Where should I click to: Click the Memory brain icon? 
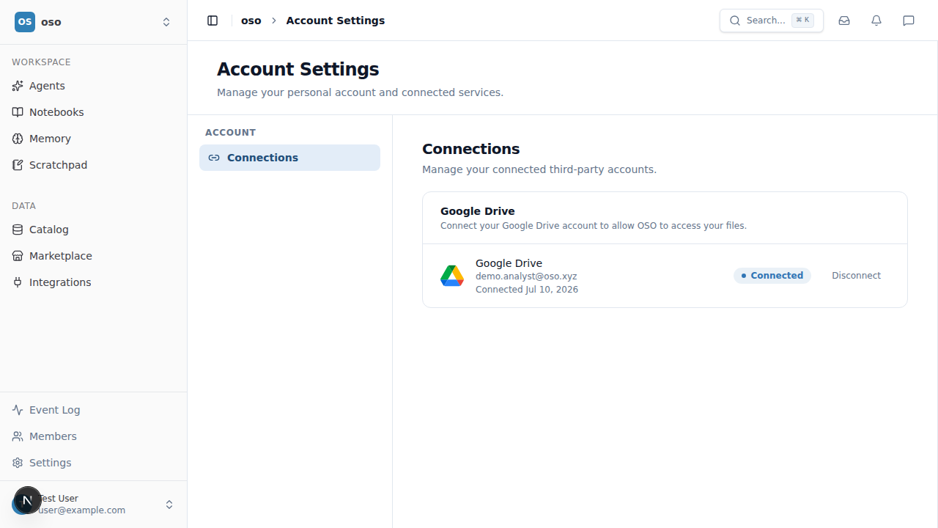(x=18, y=139)
